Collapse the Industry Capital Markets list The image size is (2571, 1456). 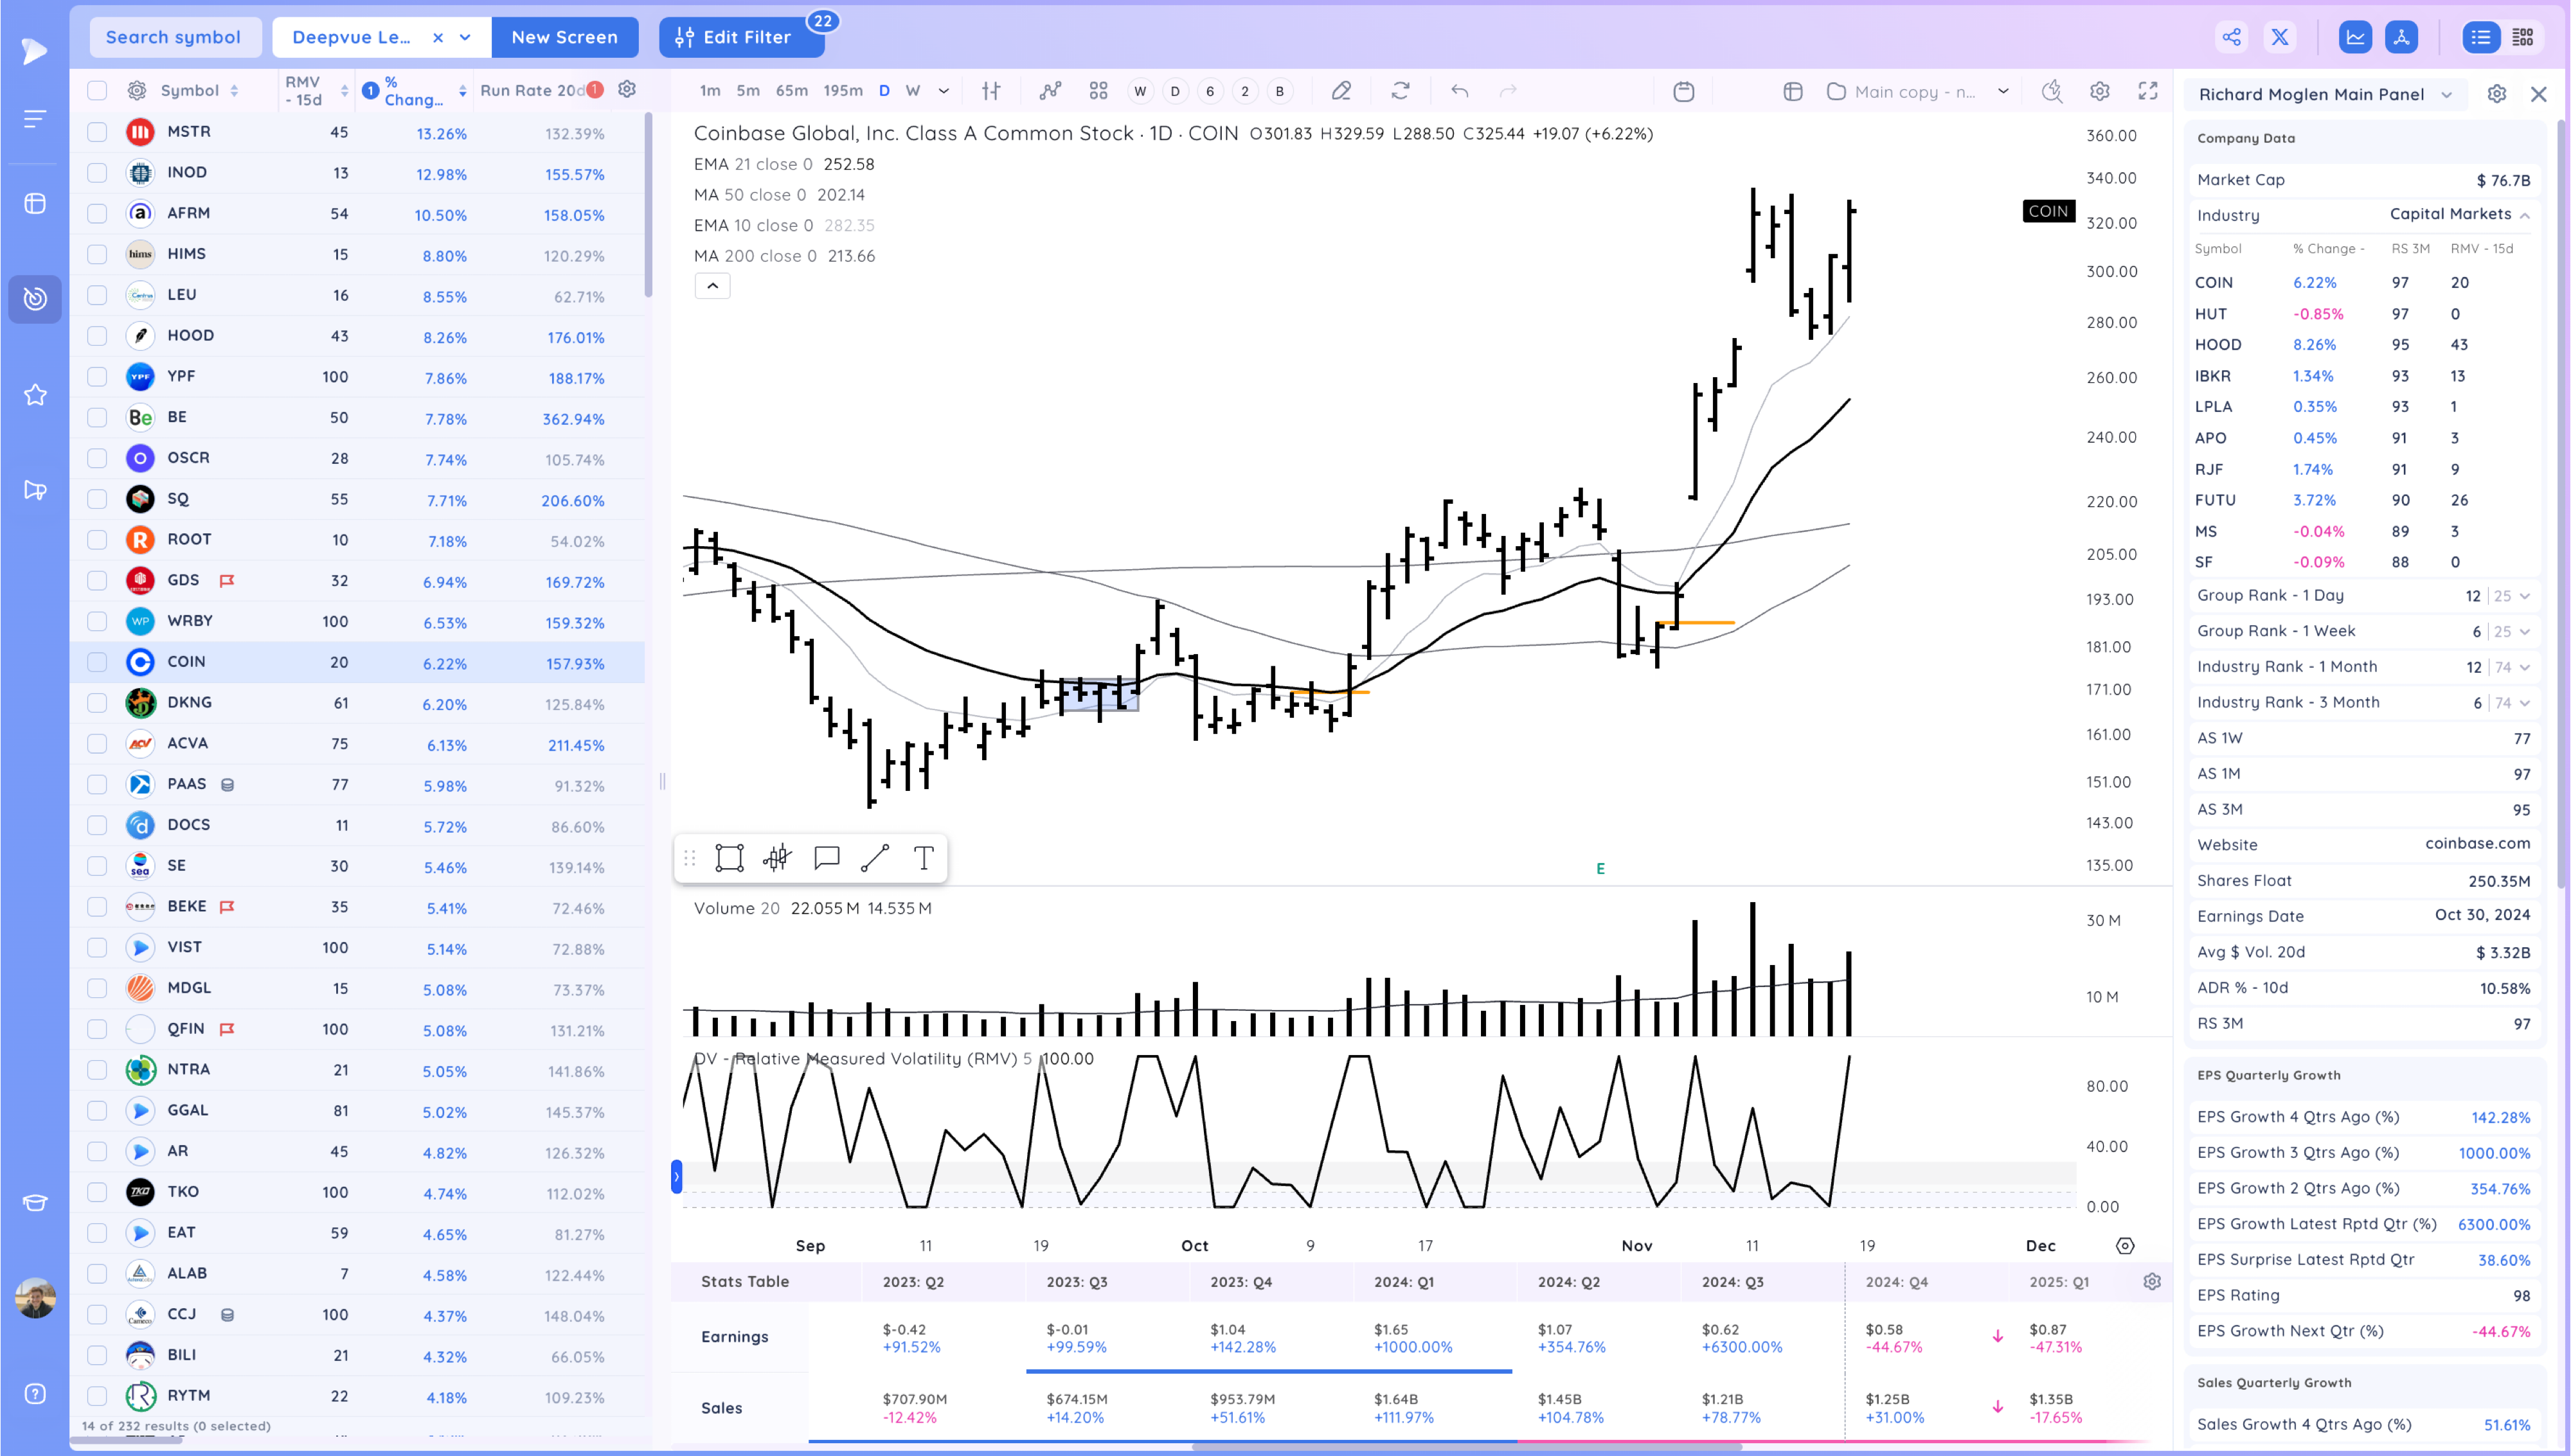pyautogui.click(x=2524, y=215)
